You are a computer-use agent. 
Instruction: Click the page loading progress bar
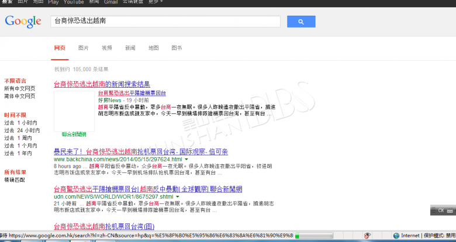314,236
